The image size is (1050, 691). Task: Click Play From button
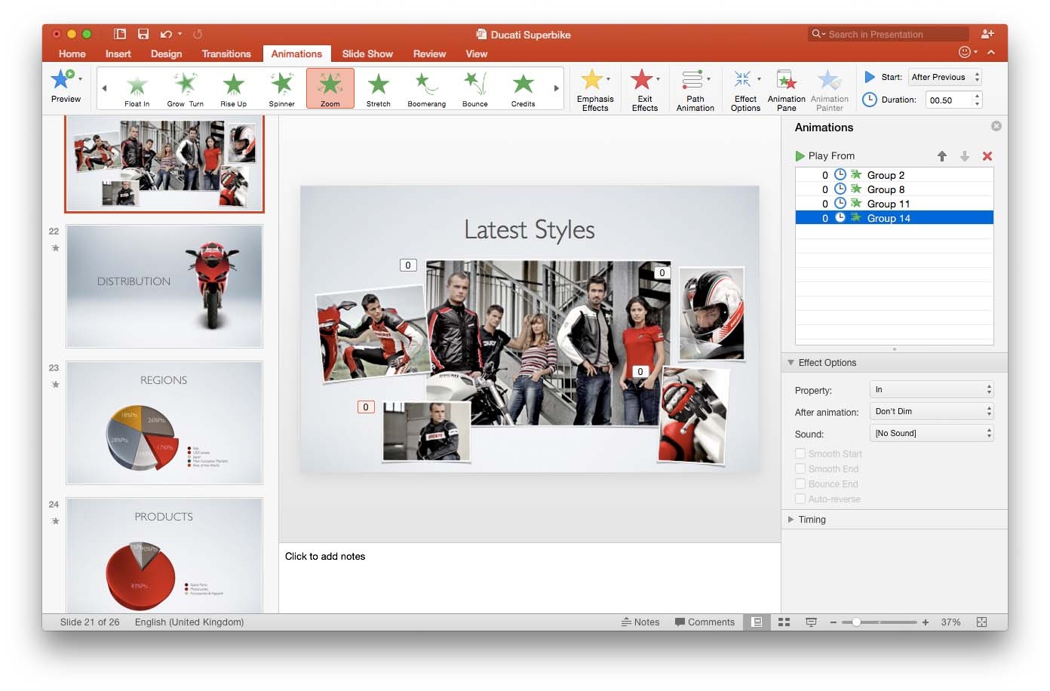coord(824,156)
